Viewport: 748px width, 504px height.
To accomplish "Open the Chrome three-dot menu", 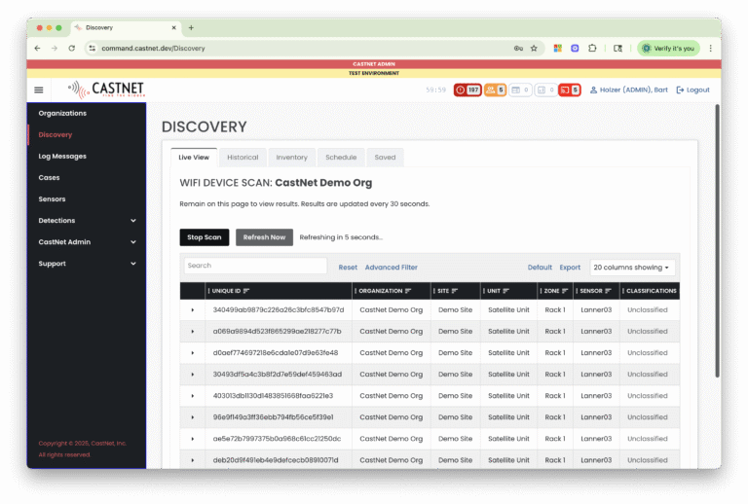I will pos(710,48).
